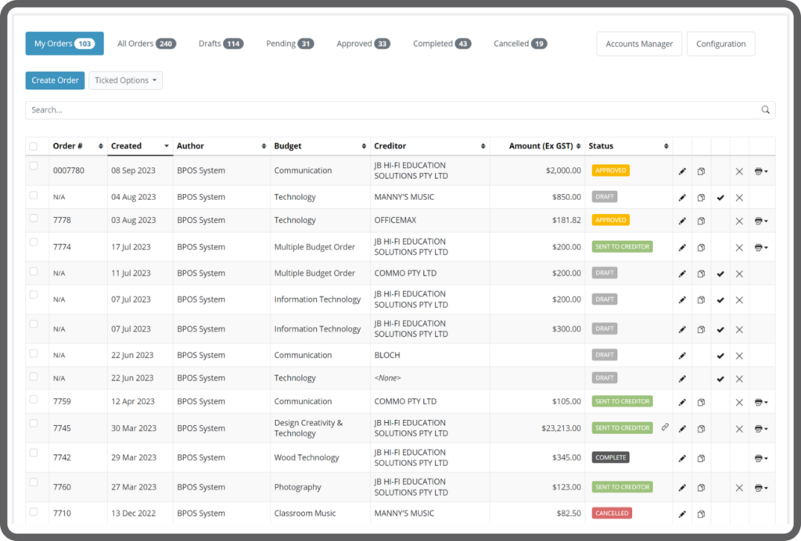Click the COMPLETE status badge on order 7742
This screenshot has height=541, width=801.
pyautogui.click(x=610, y=457)
